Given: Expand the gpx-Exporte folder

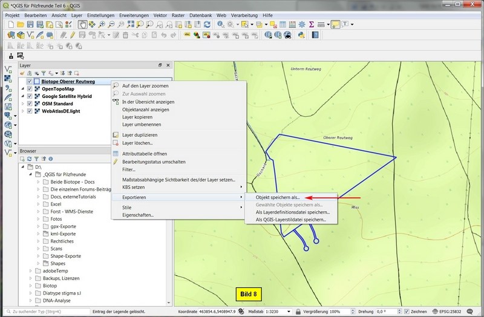Looking at the screenshot, I should click(x=38, y=226).
